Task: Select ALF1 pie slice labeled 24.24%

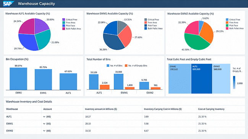Action: coord(28,27)
